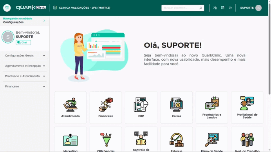Expand Prontuário e Atendimento section
The width and height of the screenshot is (271, 152).
pos(25,76)
